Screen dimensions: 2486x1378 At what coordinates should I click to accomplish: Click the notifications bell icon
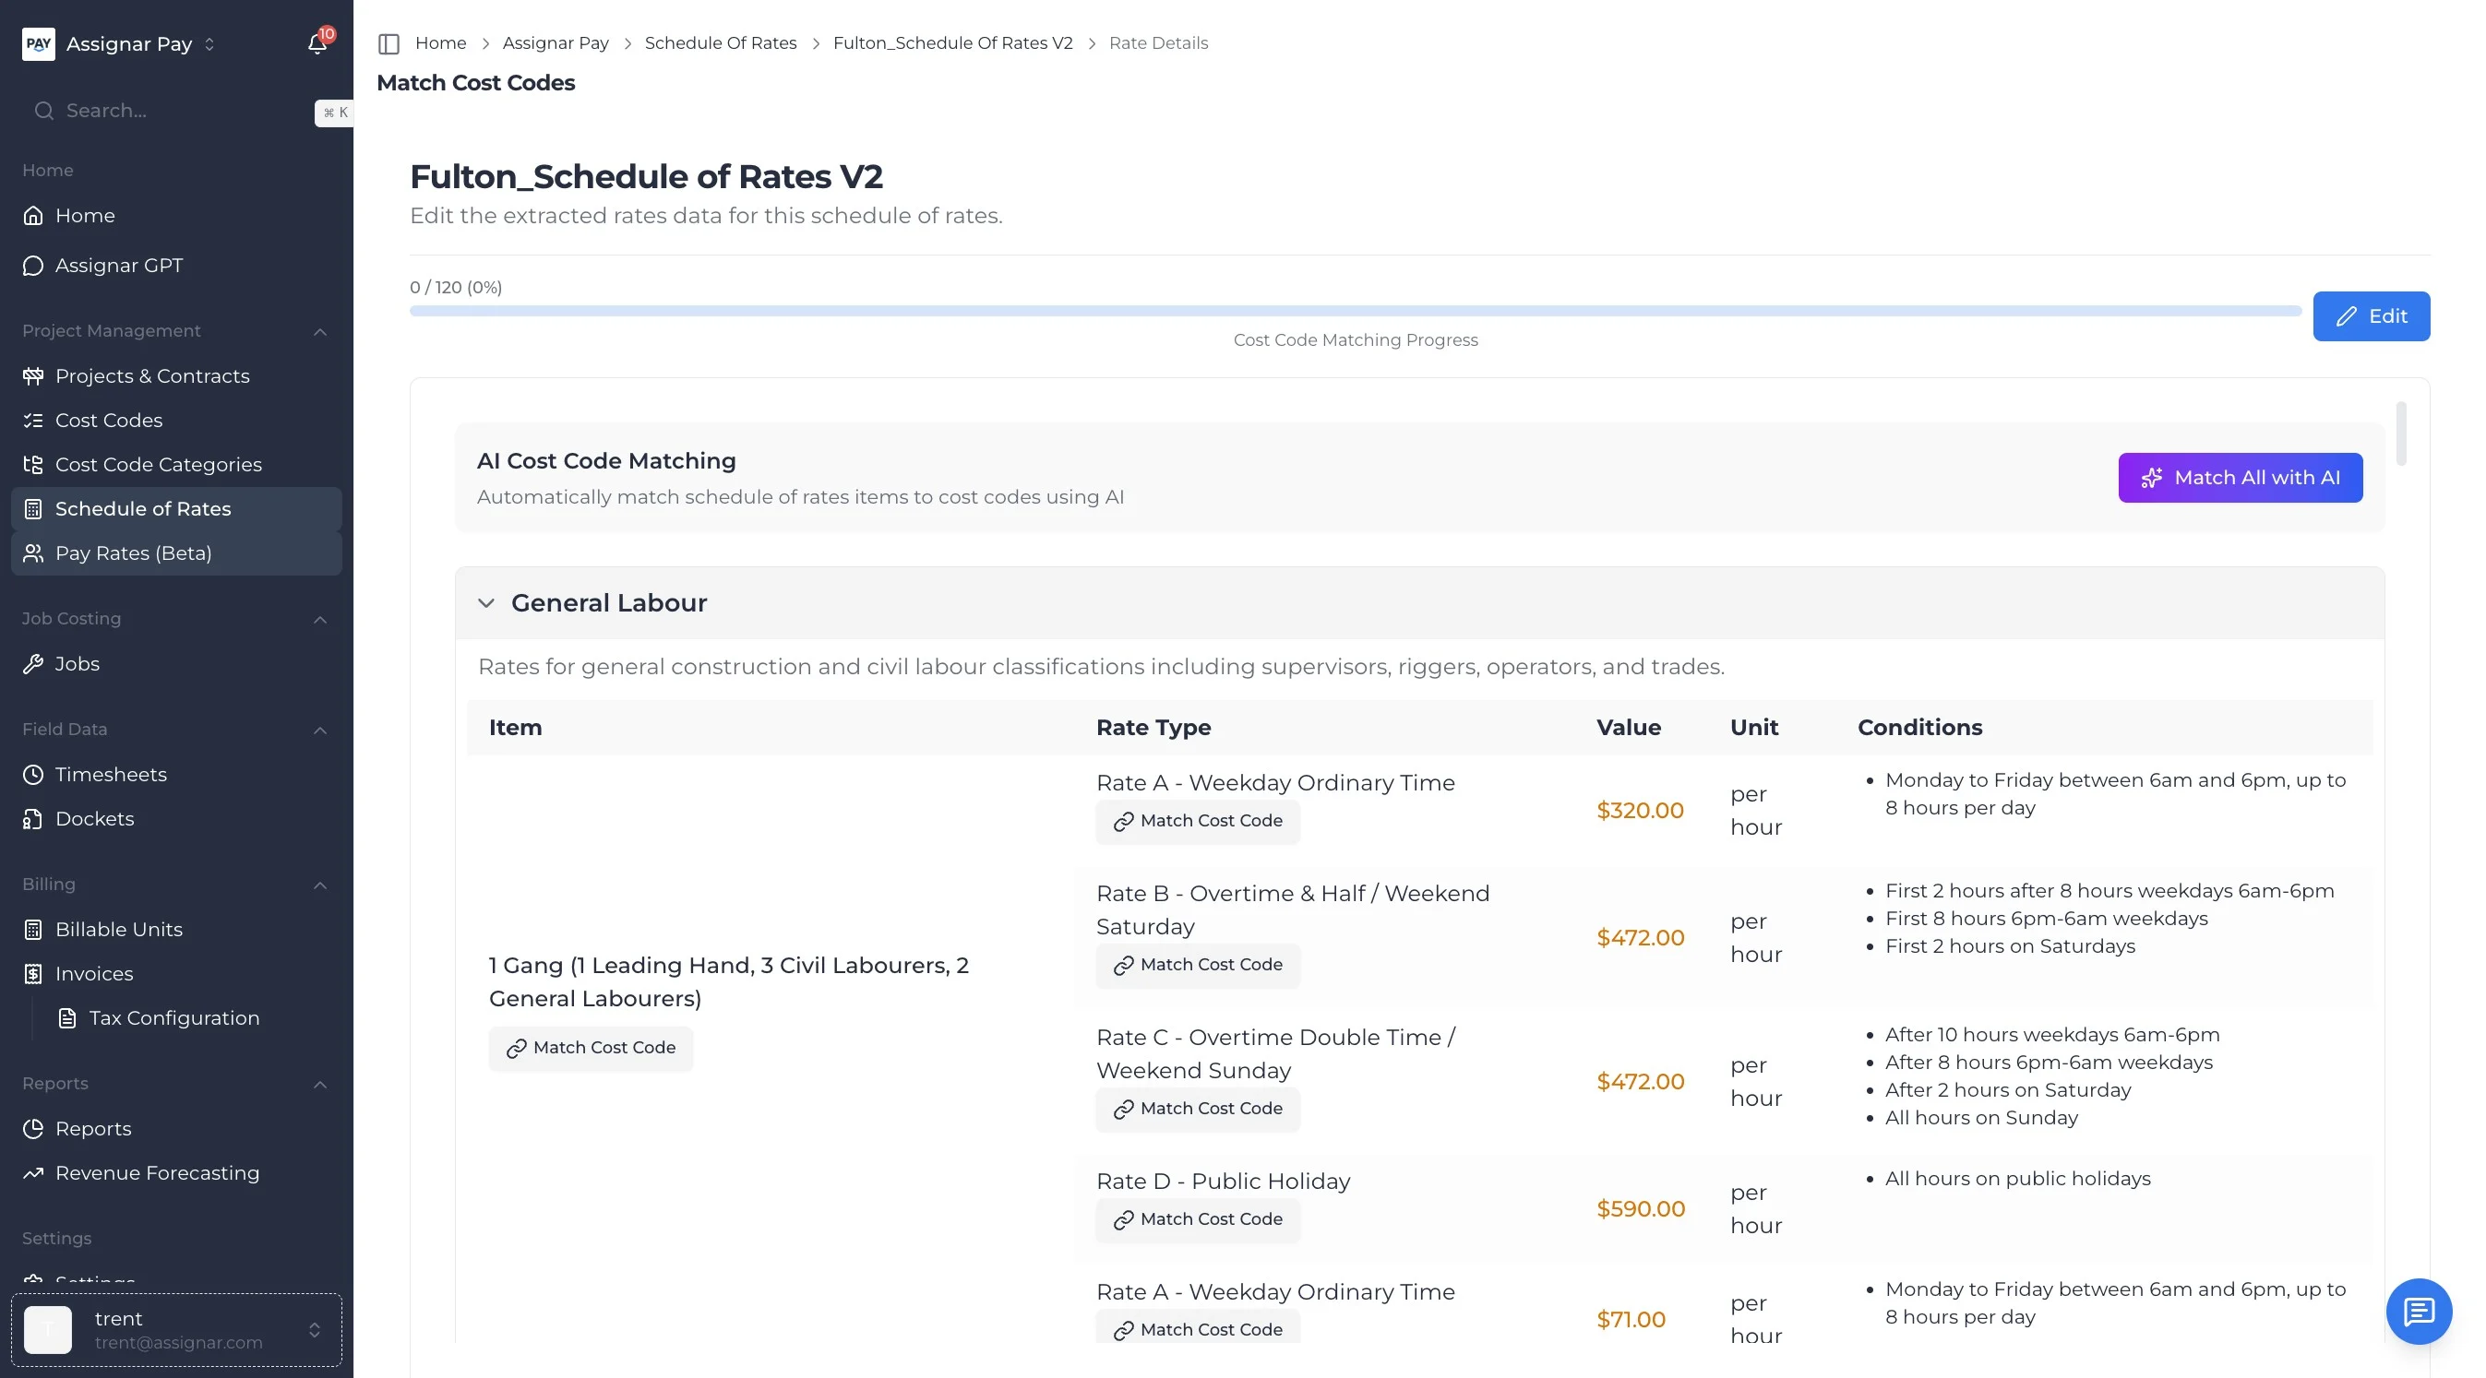tap(317, 43)
